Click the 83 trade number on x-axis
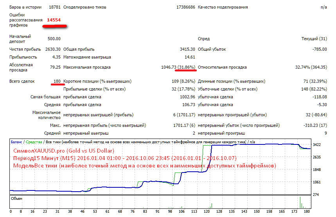The image size is (336, 217). (145, 212)
